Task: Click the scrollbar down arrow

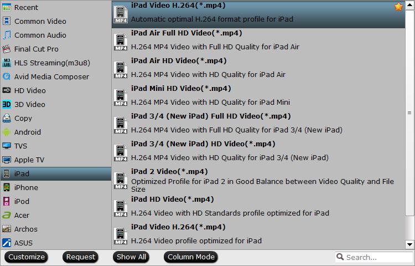Action: click(409, 244)
